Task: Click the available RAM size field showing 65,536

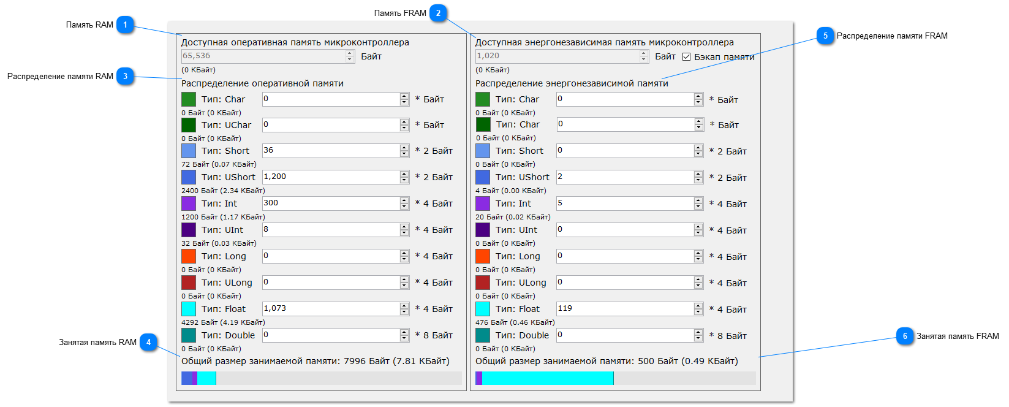Action: point(268,56)
